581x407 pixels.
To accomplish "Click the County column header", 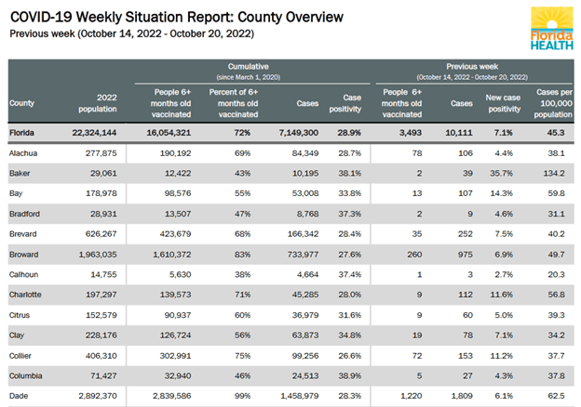I will [x=21, y=102].
